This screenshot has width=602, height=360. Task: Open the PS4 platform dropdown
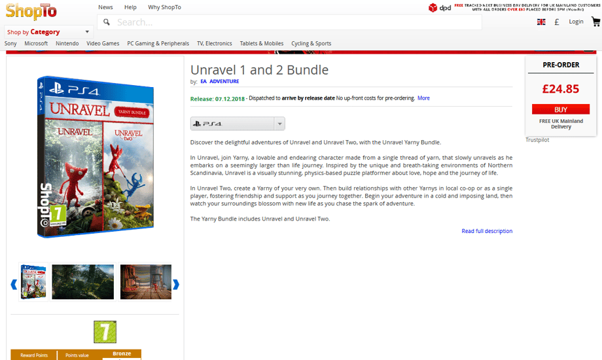238,124
